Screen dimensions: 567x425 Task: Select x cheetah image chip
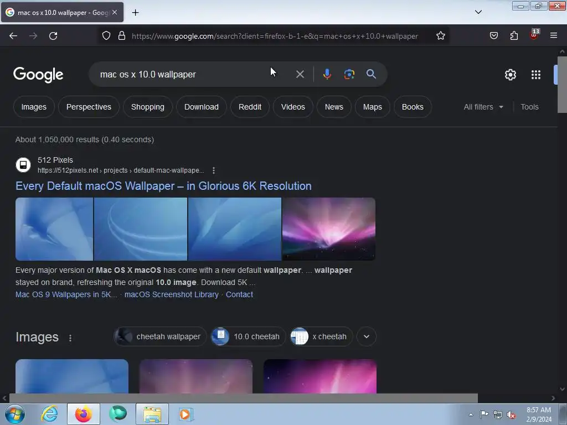pos(321,336)
